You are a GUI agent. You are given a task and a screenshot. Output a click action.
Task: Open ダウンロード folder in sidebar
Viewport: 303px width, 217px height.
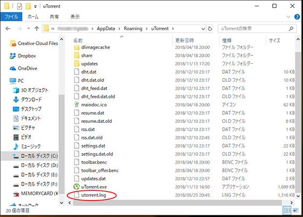(x=27, y=99)
